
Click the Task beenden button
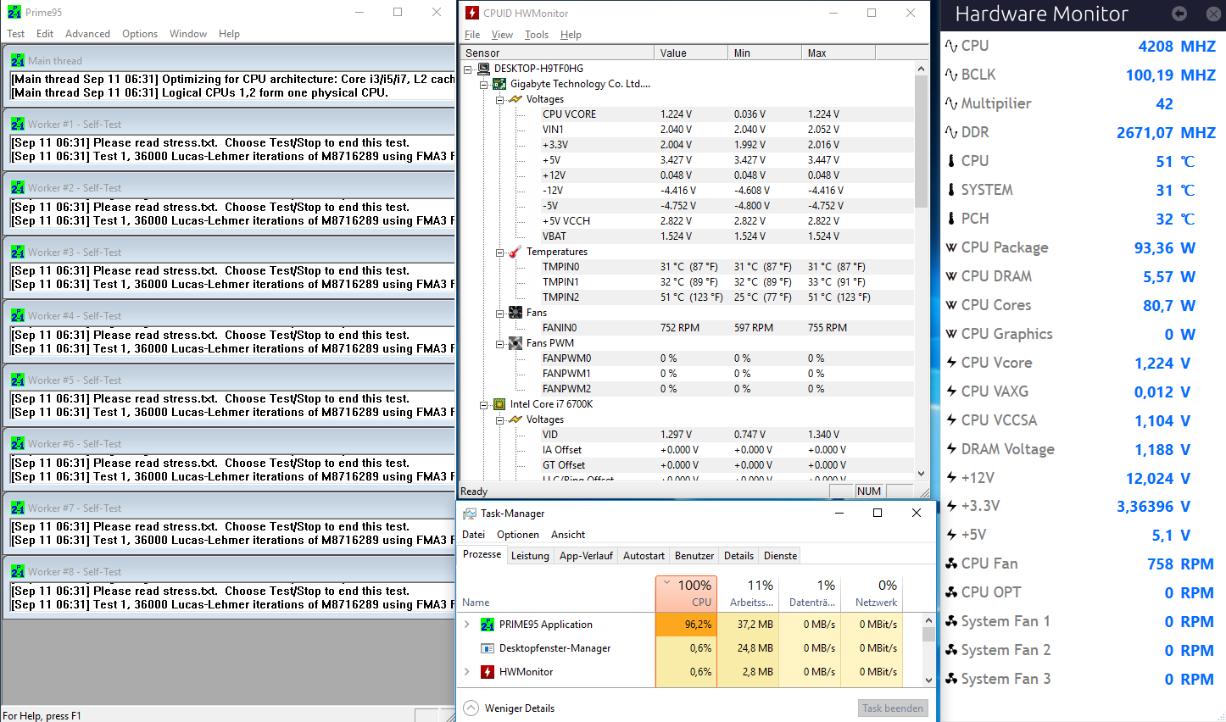893,708
